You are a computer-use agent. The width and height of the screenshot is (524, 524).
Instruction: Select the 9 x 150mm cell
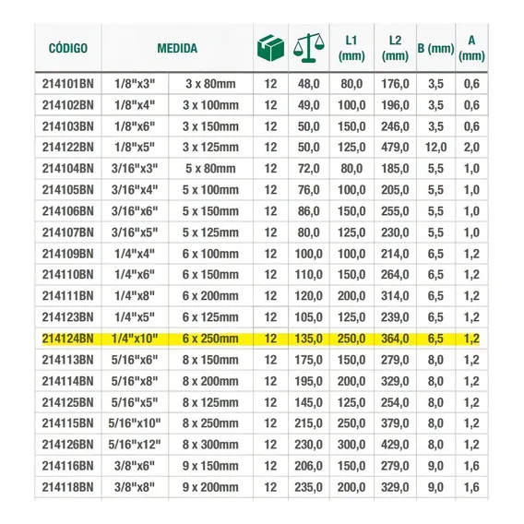[x=210, y=466]
